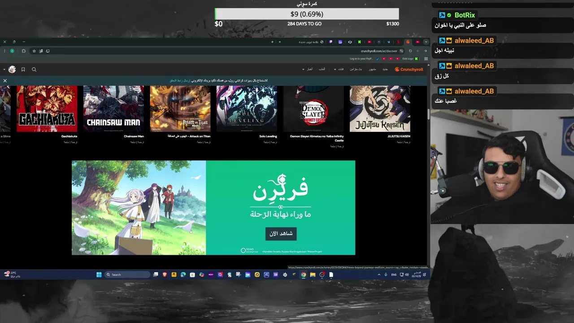Open the Solo Leveling poster thumbnail

pyautogui.click(x=247, y=109)
